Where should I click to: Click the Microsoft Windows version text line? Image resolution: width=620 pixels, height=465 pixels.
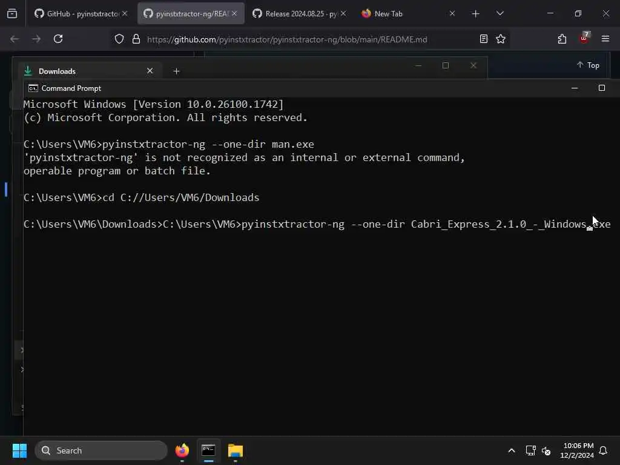(x=153, y=104)
